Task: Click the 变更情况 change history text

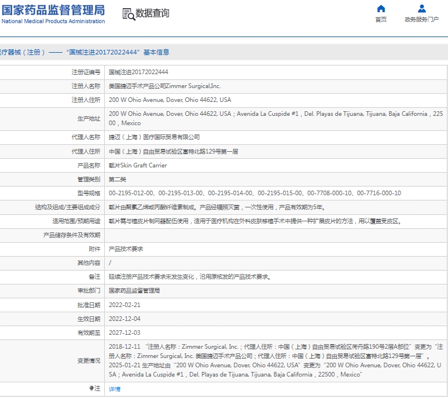Action: point(276,360)
